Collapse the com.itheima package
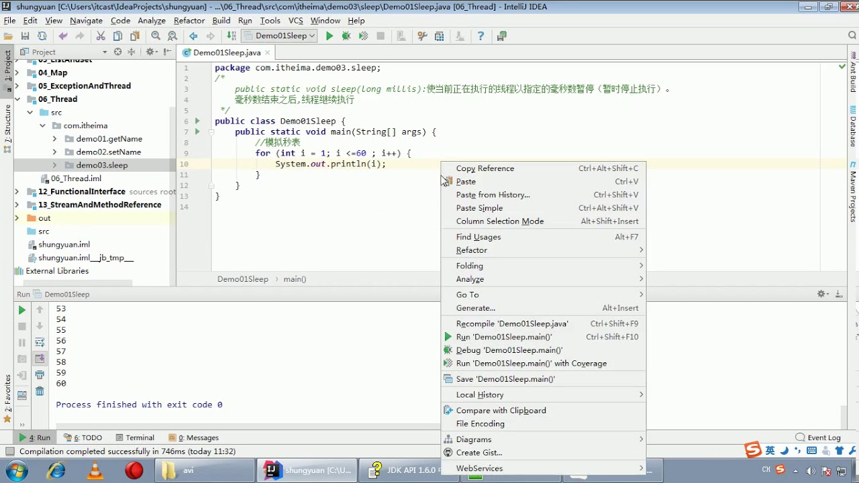859x483 pixels. point(42,125)
